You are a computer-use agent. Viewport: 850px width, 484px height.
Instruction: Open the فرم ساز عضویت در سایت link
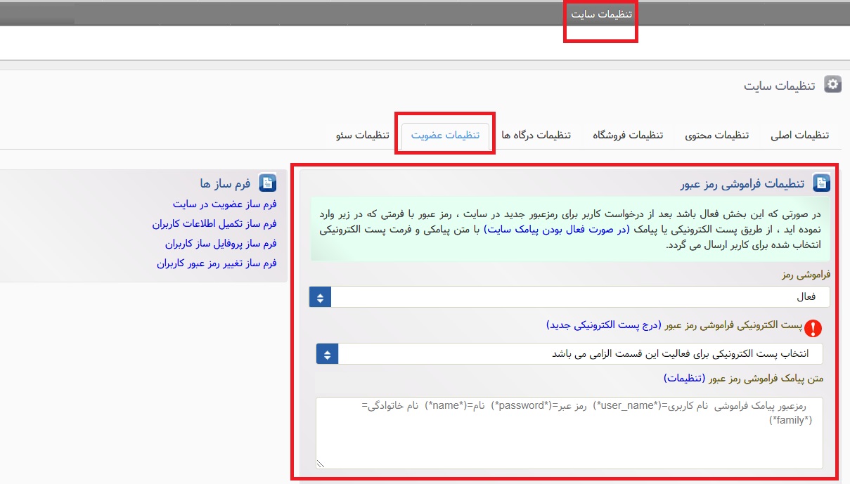click(x=224, y=204)
